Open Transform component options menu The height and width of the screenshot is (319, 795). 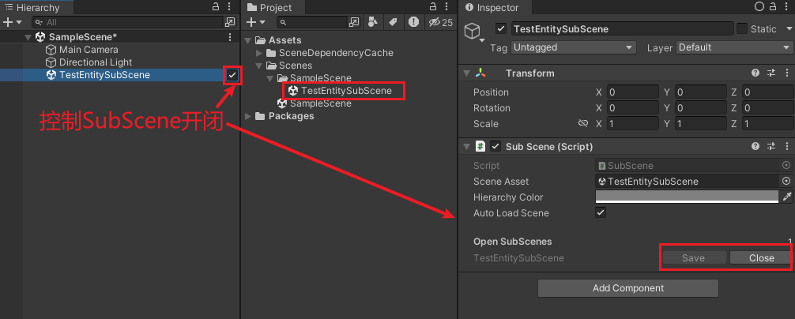click(x=786, y=73)
